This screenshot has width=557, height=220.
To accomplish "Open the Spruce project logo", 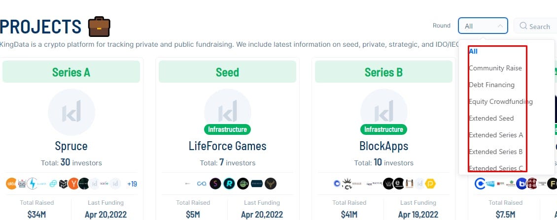I will click(71, 112).
